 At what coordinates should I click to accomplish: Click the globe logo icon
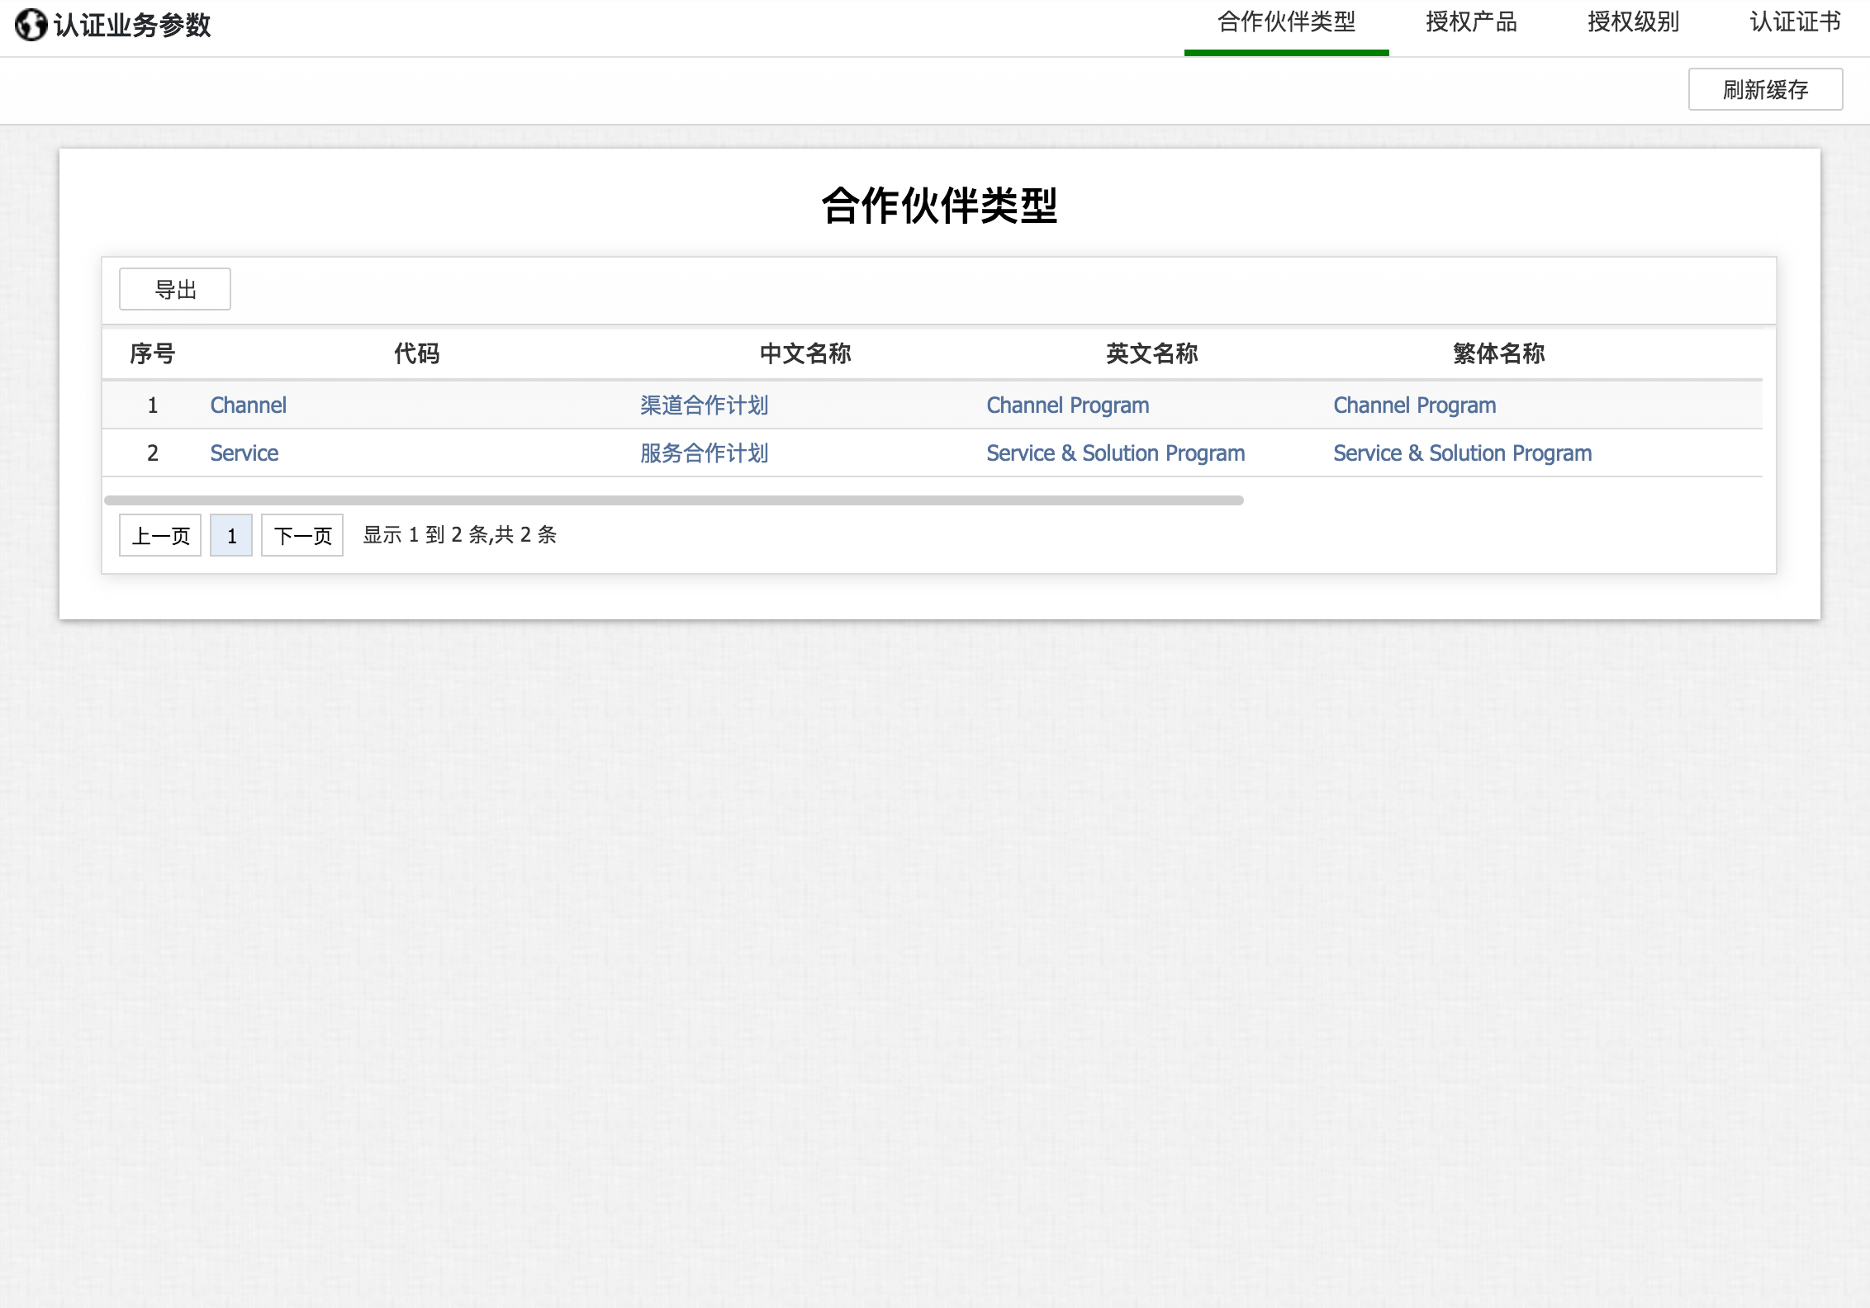31,25
